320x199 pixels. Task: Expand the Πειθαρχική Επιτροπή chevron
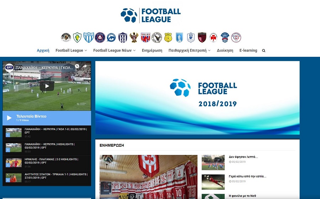click(x=209, y=50)
